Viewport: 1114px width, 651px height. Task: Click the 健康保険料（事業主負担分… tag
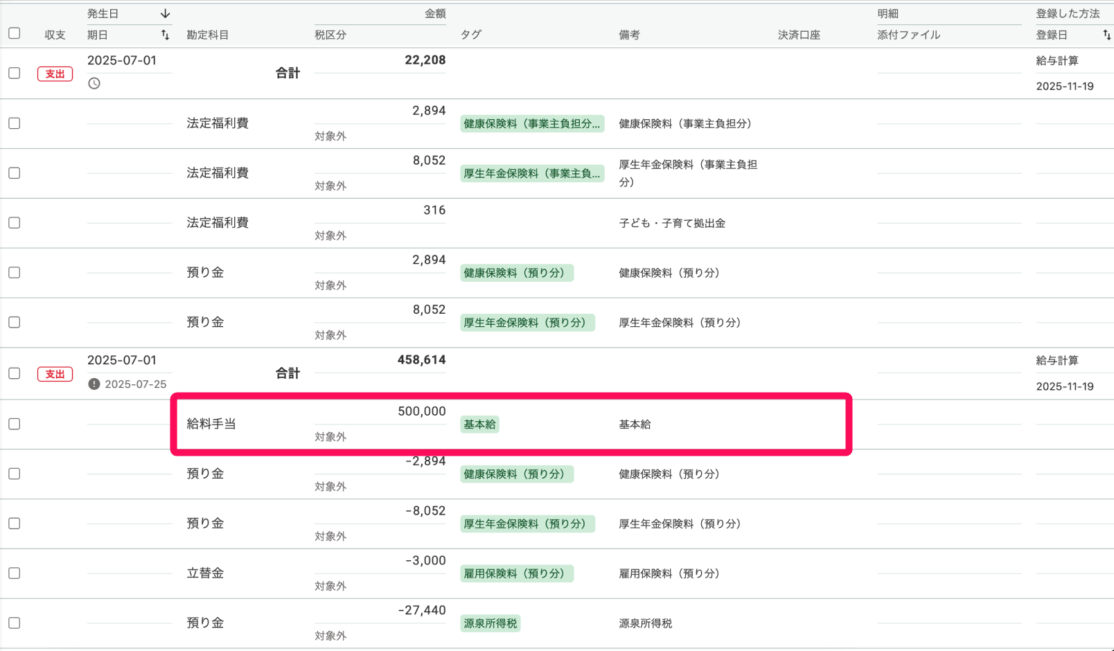(532, 123)
